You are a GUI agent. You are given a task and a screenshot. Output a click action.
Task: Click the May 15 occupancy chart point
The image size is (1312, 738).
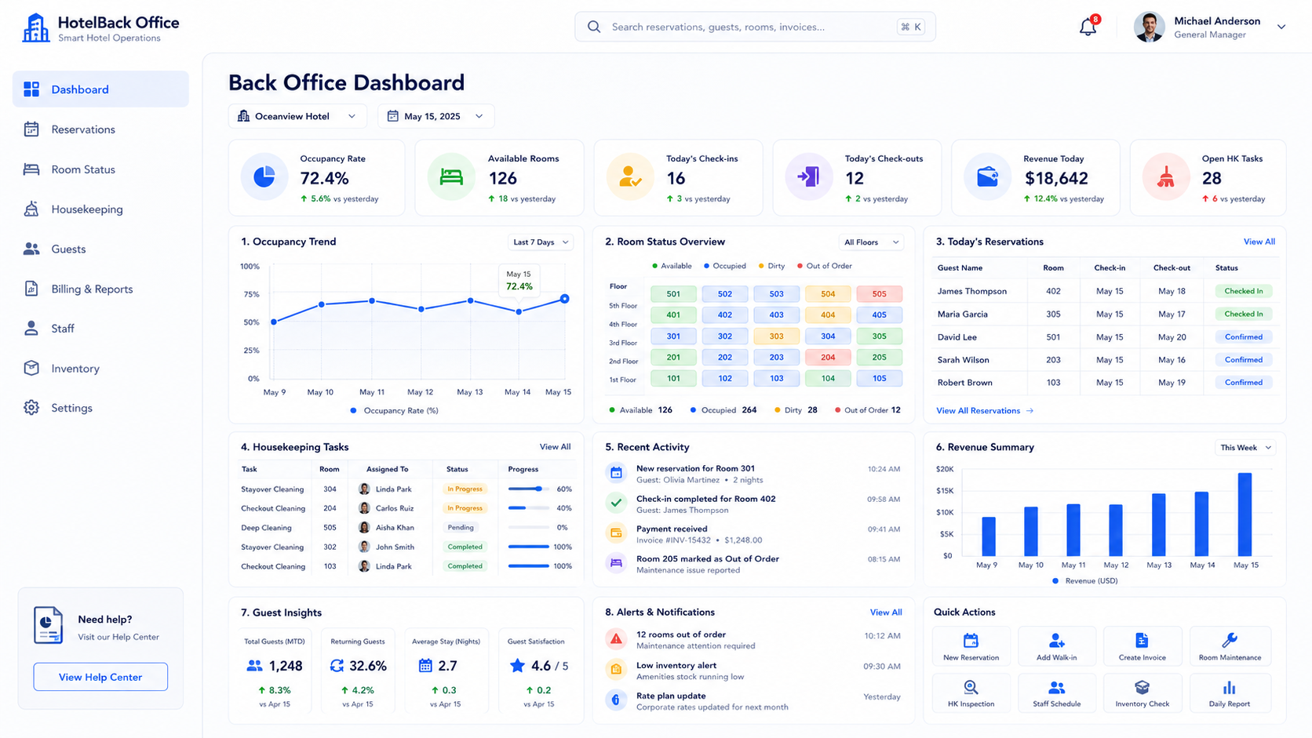click(x=564, y=299)
